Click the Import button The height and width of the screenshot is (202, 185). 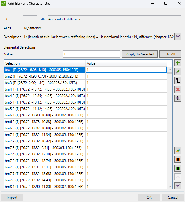coord(12,197)
